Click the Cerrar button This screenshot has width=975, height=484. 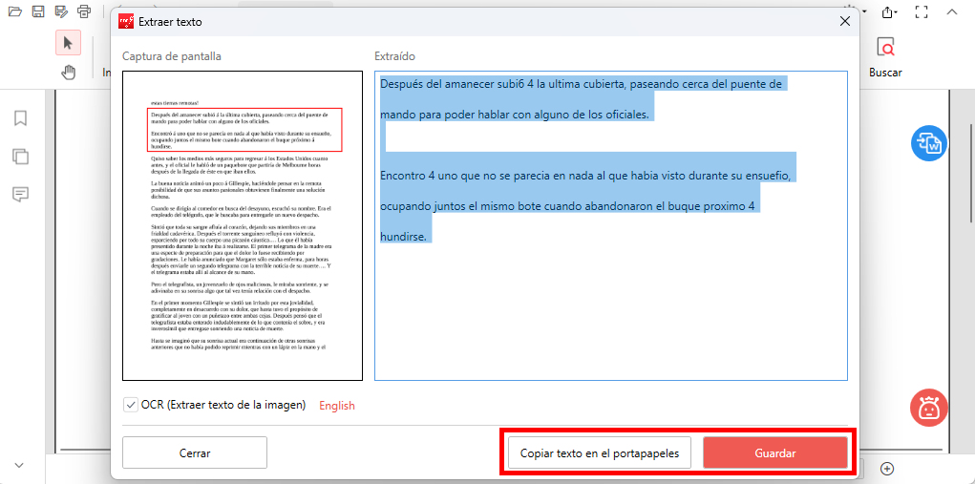click(x=195, y=452)
